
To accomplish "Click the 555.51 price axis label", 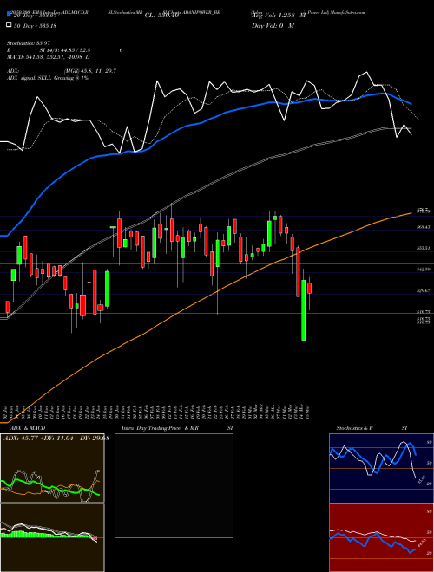I will [x=423, y=248].
